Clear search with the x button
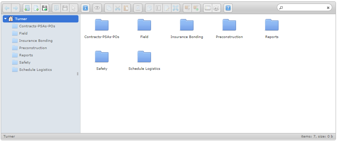The height and width of the screenshot is (141, 337). click(x=328, y=8)
